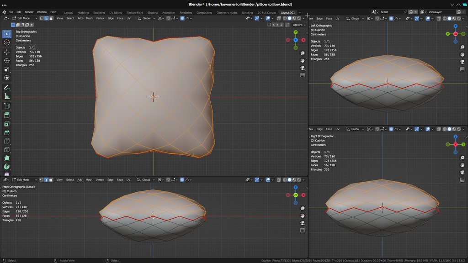Click the Scene name field

coord(392,12)
